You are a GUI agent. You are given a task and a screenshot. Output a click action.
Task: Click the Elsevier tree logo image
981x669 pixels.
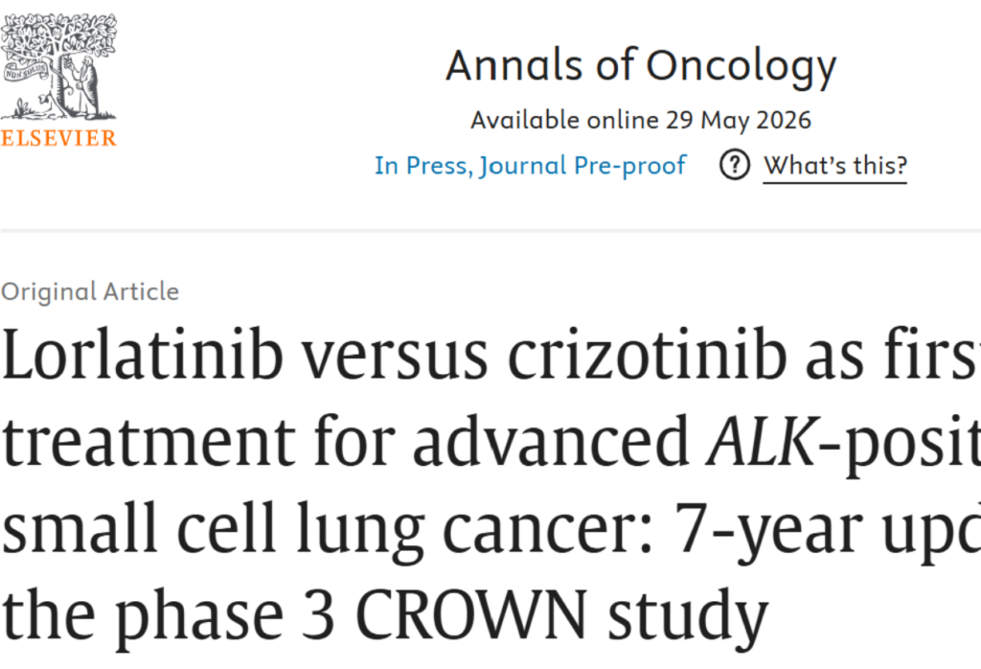coord(58,66)
